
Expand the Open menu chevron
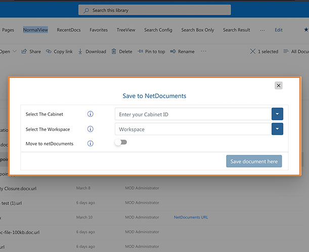click(14, 52)
